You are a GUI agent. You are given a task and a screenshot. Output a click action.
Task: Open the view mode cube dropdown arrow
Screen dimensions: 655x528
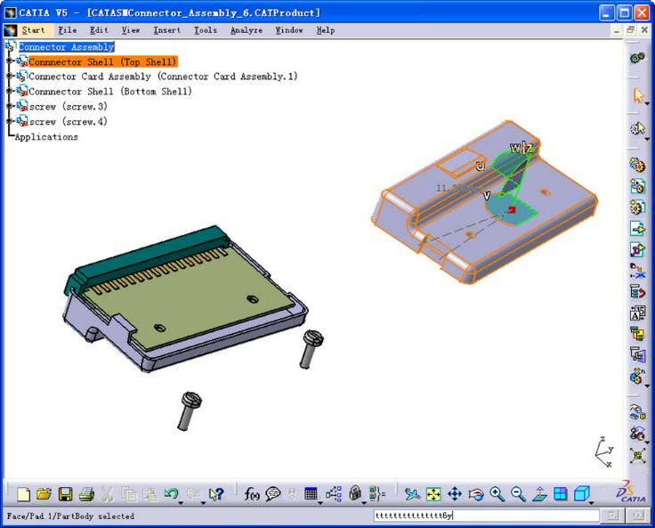[592, 502]
